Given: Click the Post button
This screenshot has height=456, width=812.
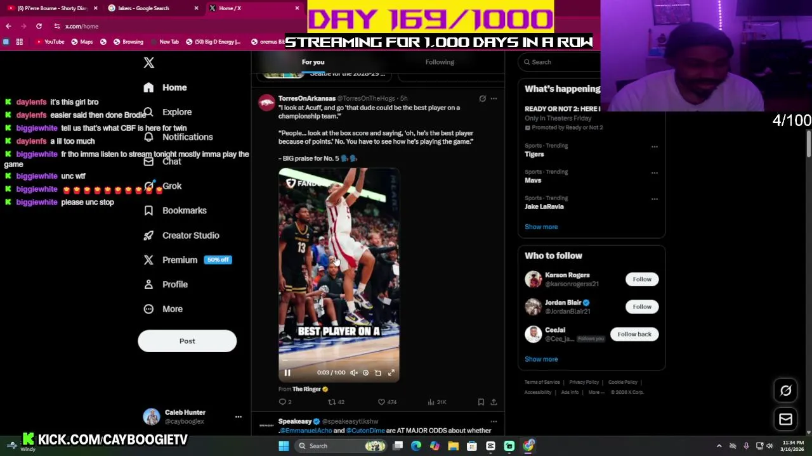Looking at the screenshot, I should (x=187, y=341).
